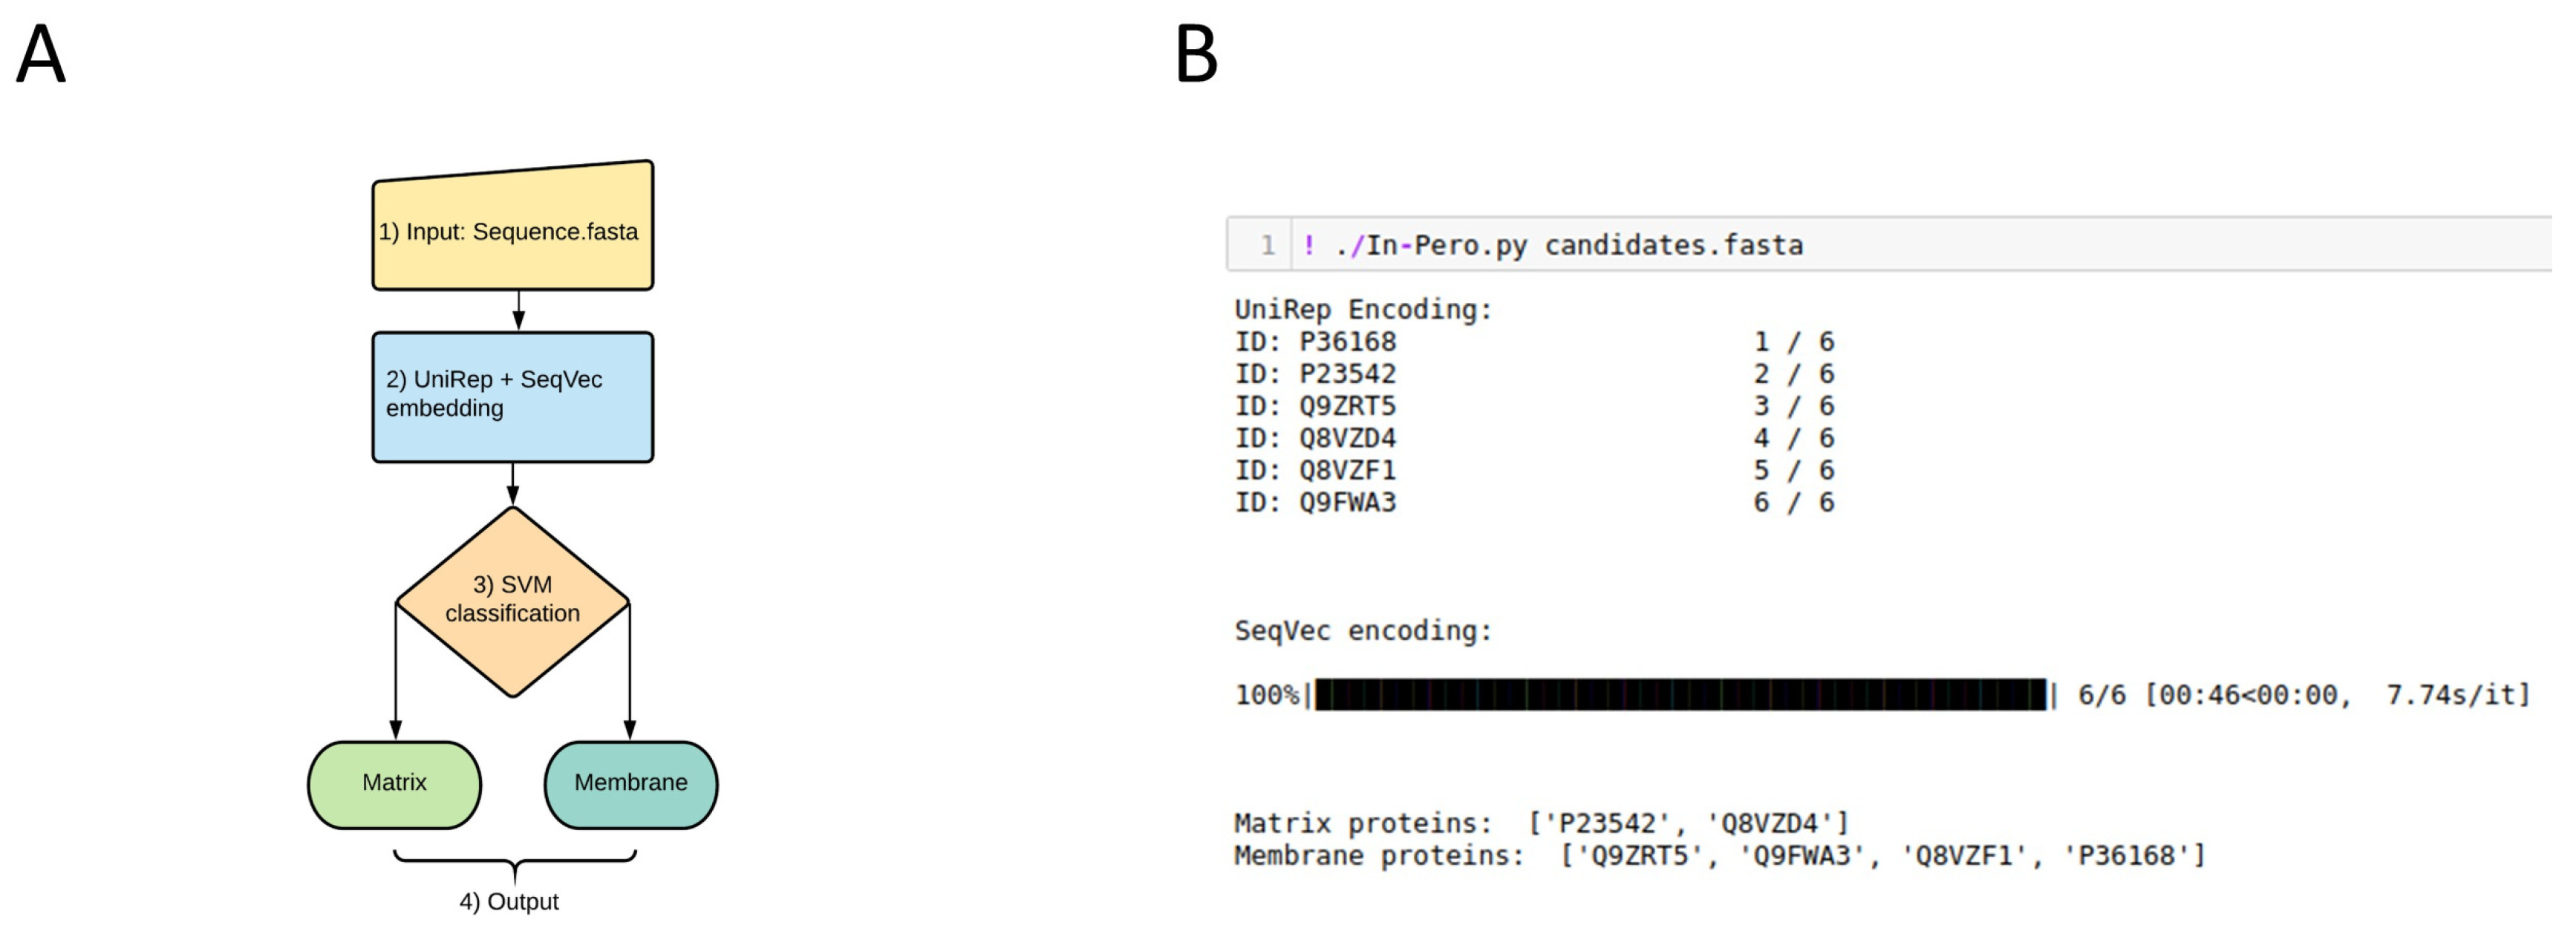This screenshot has width=2576, height=937.
Task: Select the ID: Q9ZRT5 output line
Action: pos(1315,406)
